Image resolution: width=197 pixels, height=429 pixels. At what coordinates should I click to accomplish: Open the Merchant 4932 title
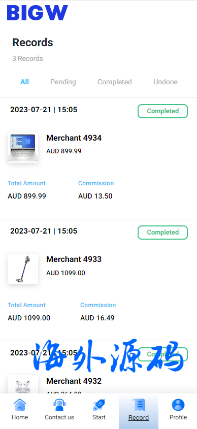pyautogui.click(x=74, y=381)
